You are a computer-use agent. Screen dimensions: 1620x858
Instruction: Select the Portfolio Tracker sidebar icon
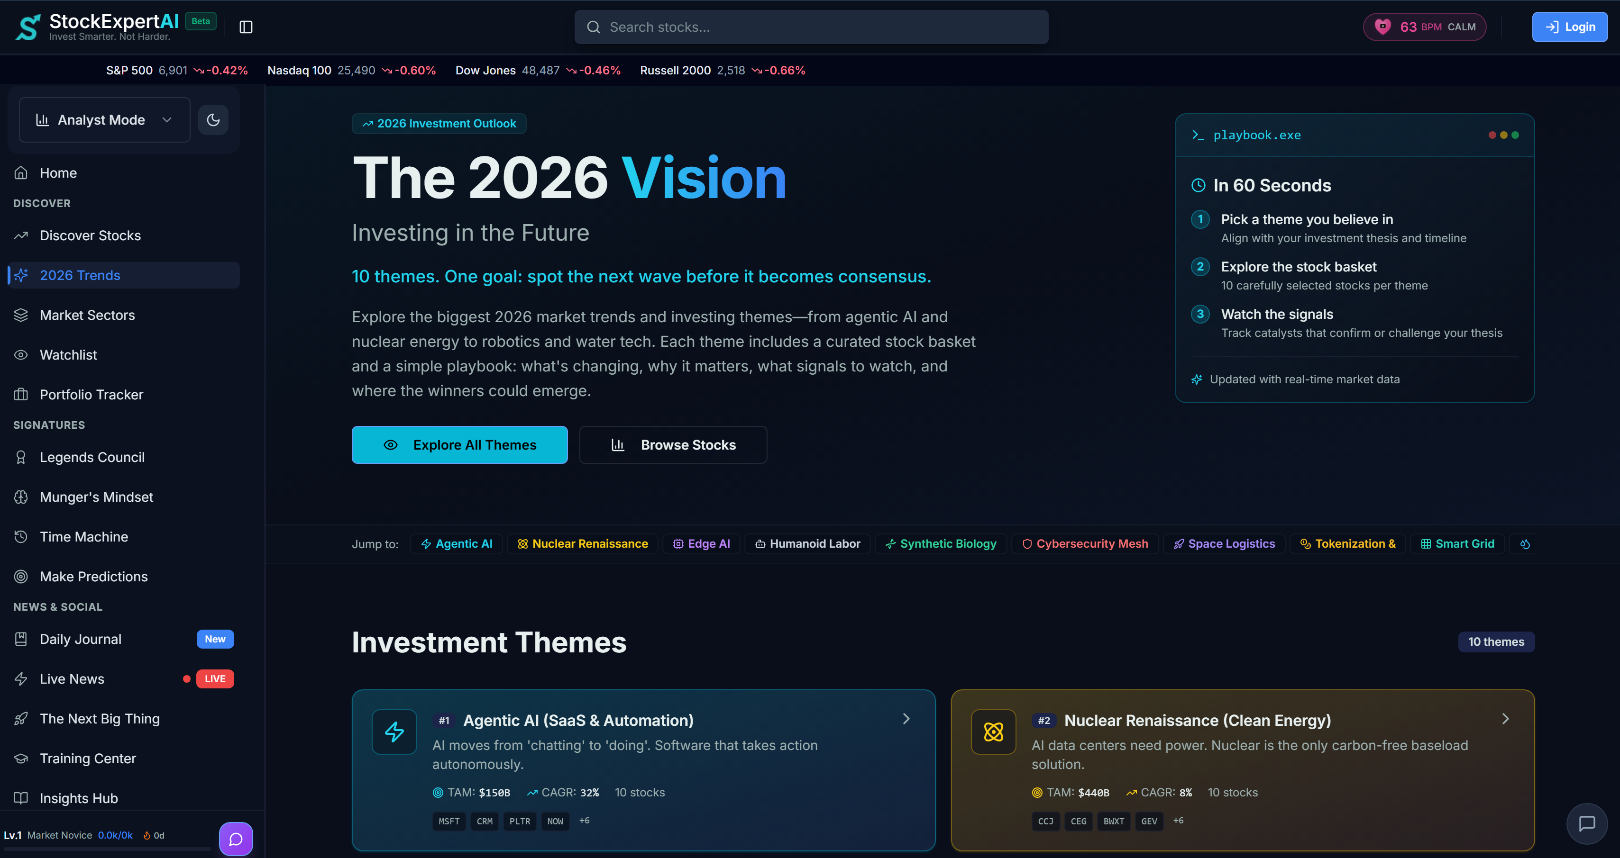21,394
